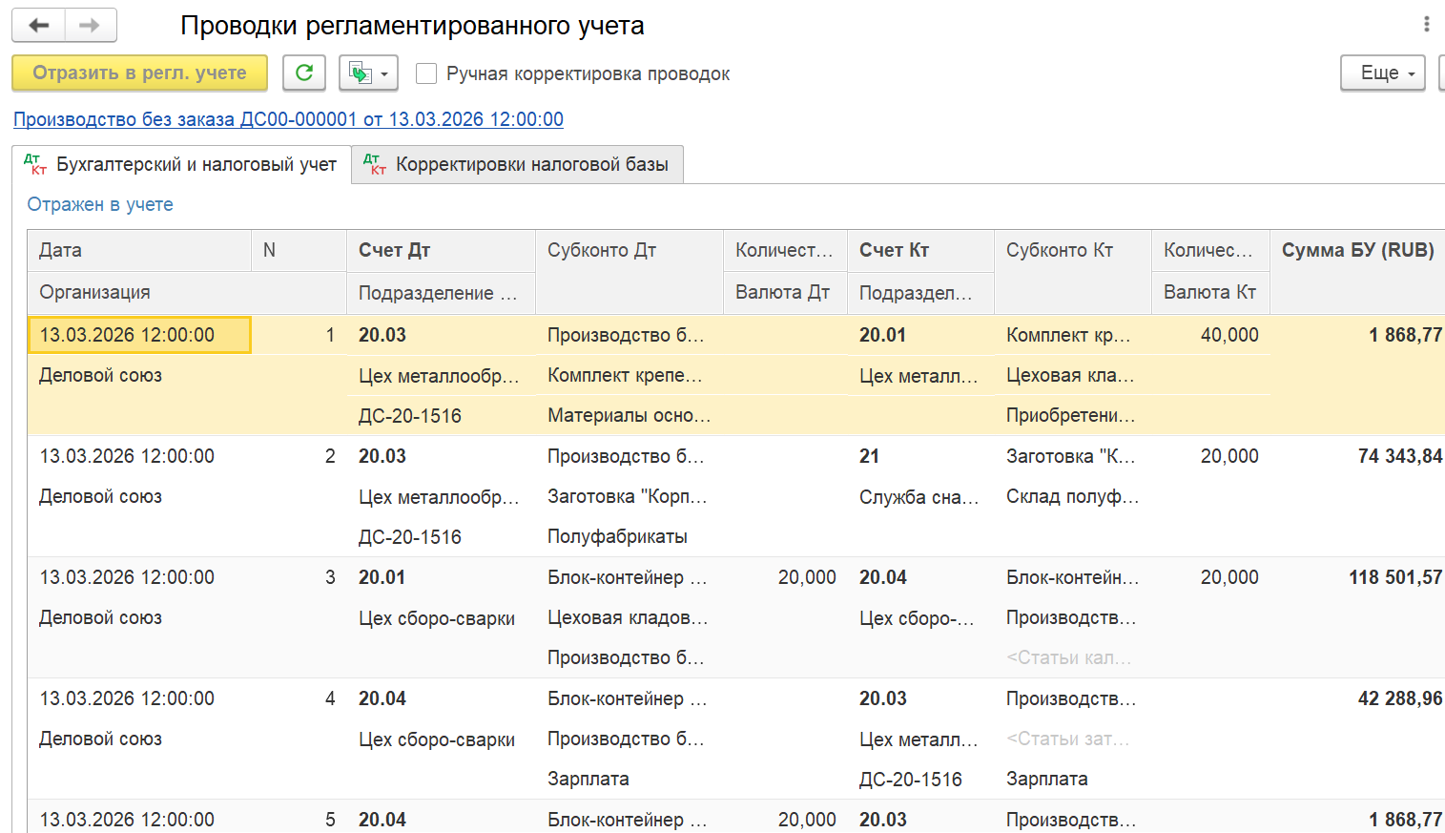Go back with the left arrow
1445x833 pixels.
pos(39,26)
